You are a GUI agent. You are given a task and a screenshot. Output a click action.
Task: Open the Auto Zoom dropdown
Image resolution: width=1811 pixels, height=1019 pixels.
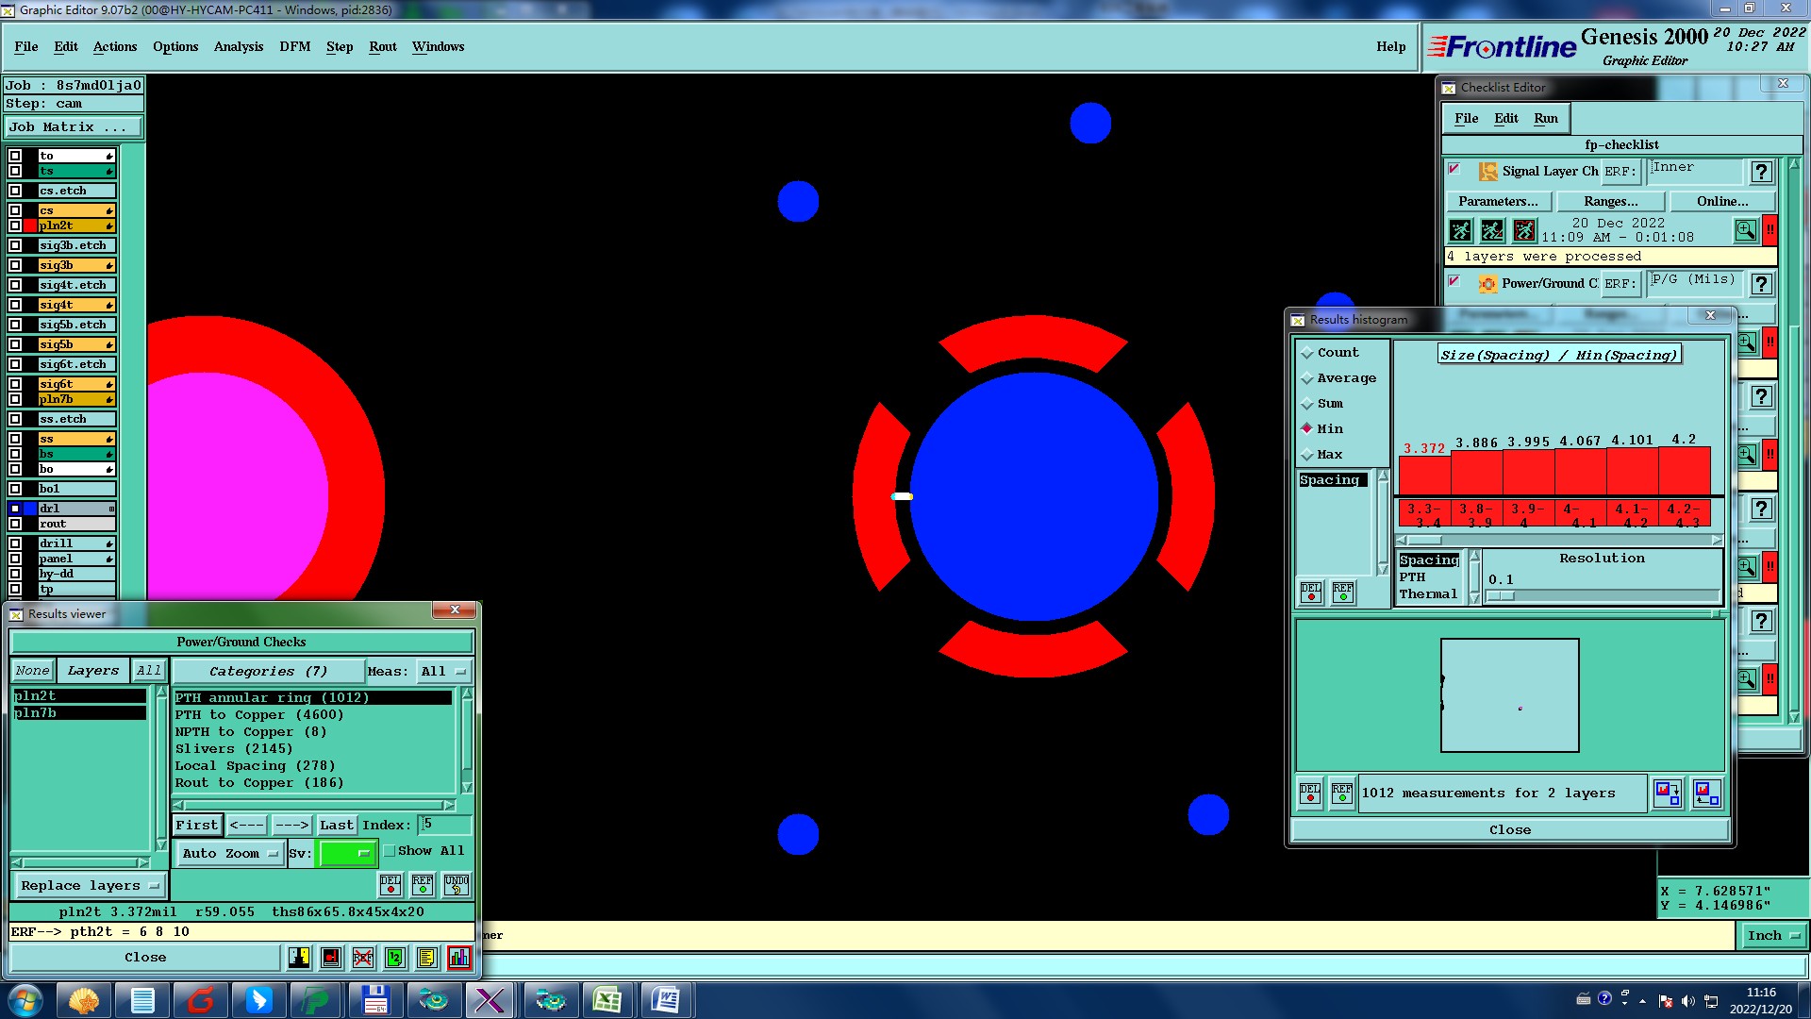pyautogui.click(x=230, y=853)
